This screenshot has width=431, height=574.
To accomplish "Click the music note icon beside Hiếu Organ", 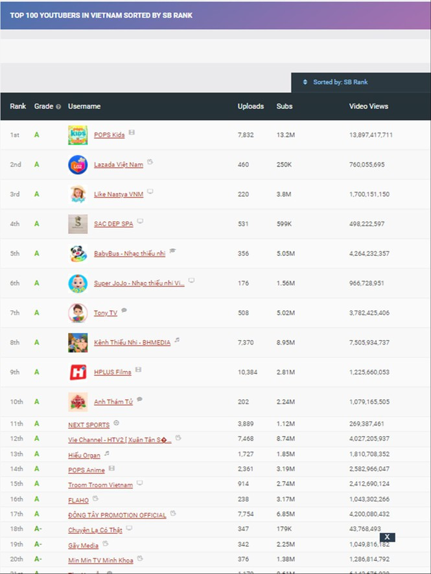I will click(107, 453).
